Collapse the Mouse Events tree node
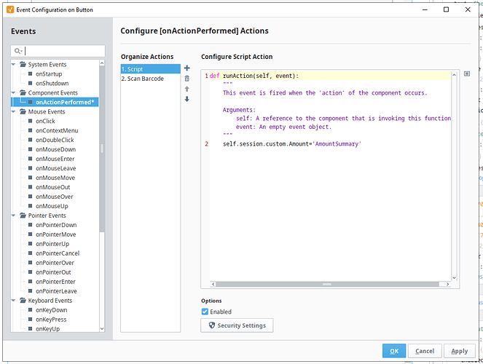This screenshot has width=483, height=364. click(x=14, y=111)
